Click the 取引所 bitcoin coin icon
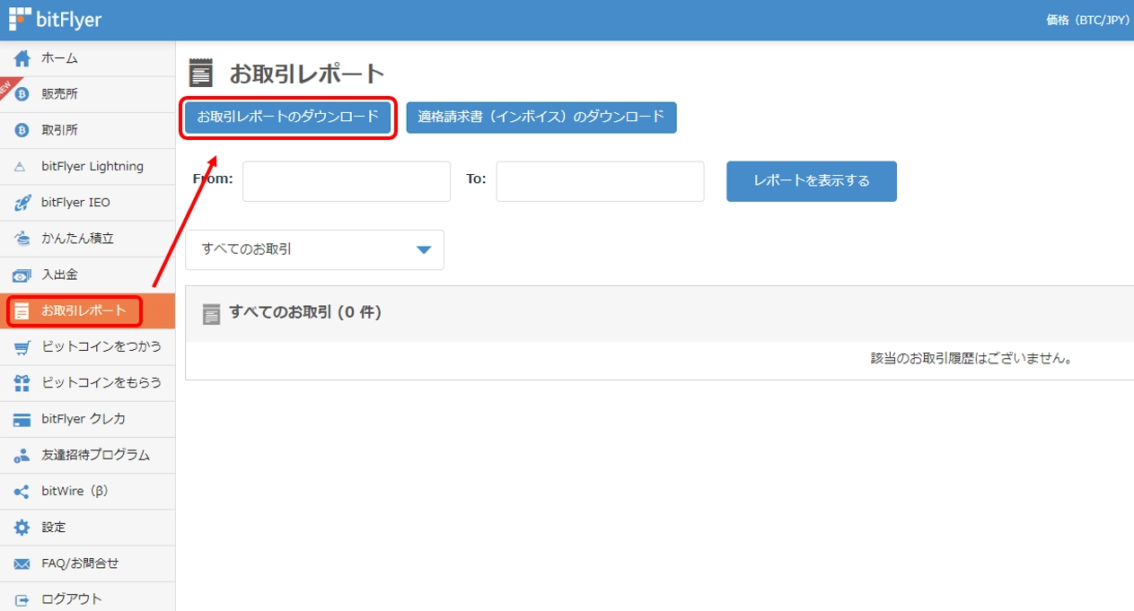The height and width of the screenshot is (611, 1134). [22, 130]
